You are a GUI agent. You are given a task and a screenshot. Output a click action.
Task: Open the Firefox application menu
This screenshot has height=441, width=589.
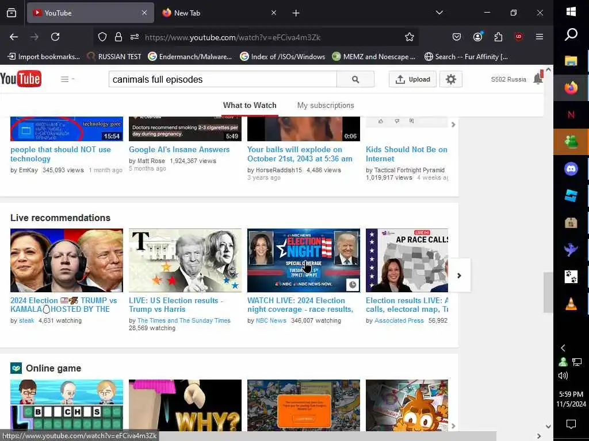(540, 37)
